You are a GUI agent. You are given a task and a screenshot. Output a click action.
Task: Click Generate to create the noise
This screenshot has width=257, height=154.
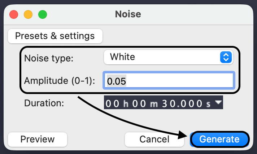coord(219,139)
